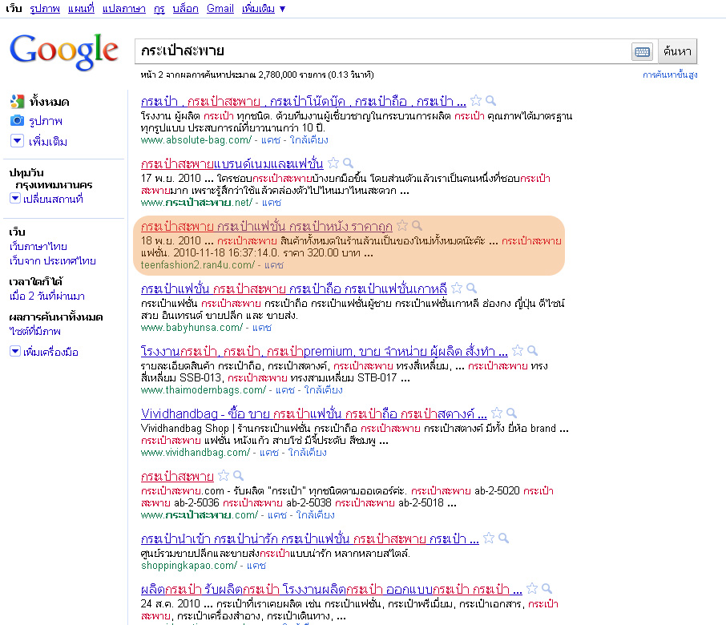Filter results by เมื่อ 2 วันที่ผ่านมา
Screen dimensions: 726x625
click(x=47, y=296)
